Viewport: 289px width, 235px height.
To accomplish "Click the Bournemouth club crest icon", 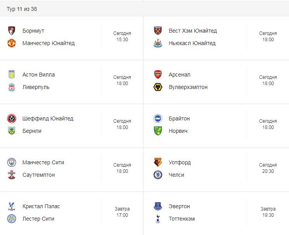I will tap(12, 31).
